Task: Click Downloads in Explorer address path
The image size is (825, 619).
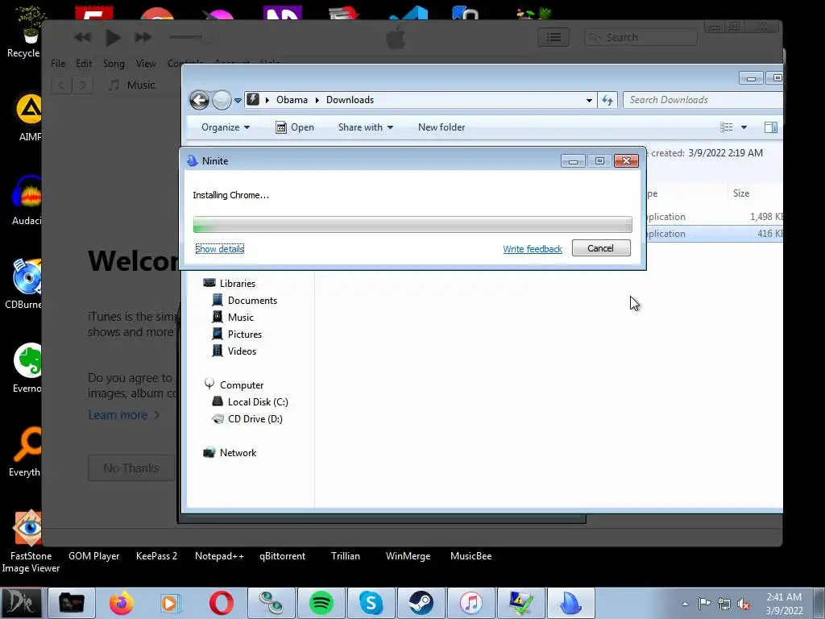Action: pyautogui.click(x=350, y=100)
